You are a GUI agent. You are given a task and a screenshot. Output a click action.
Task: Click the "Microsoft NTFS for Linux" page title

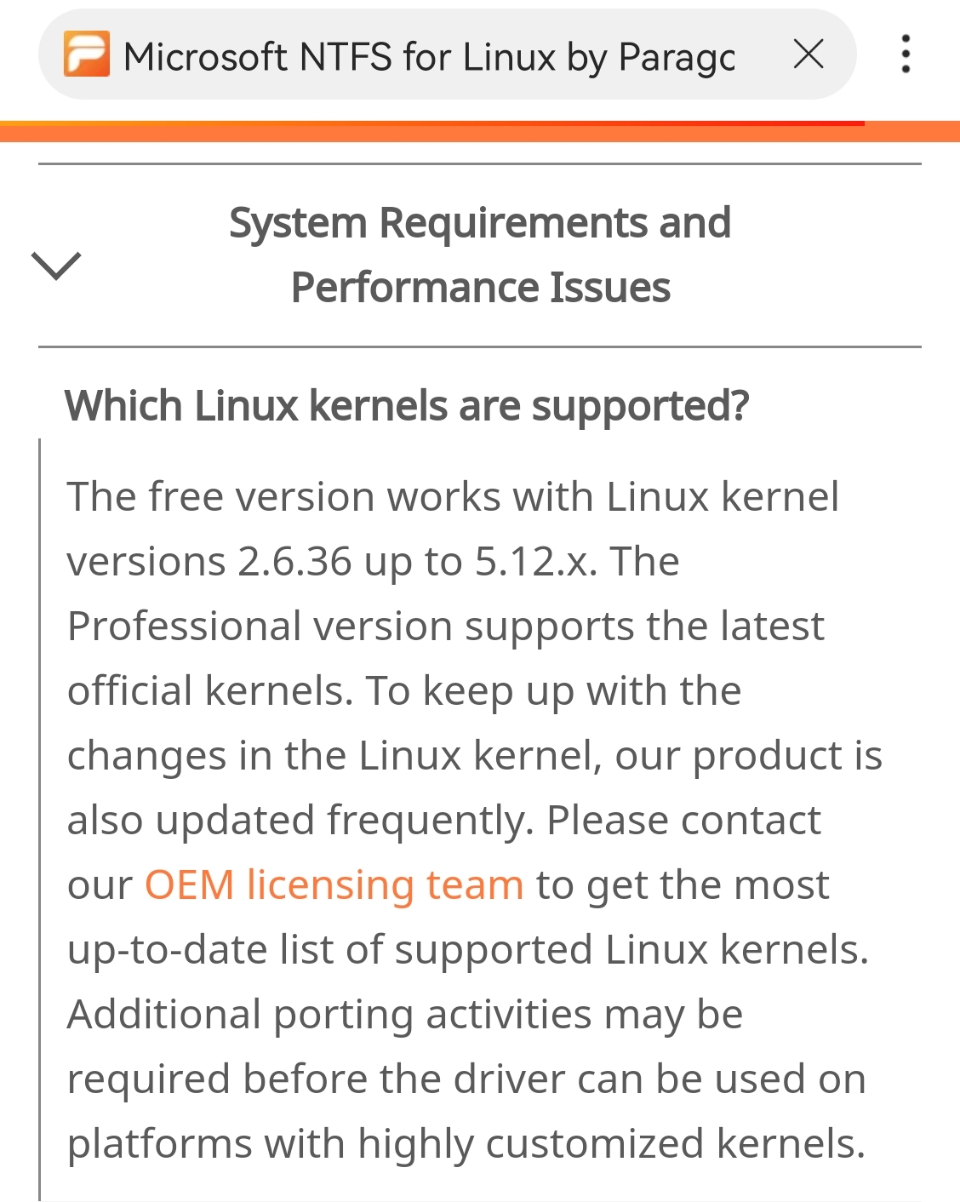point(429,57)
